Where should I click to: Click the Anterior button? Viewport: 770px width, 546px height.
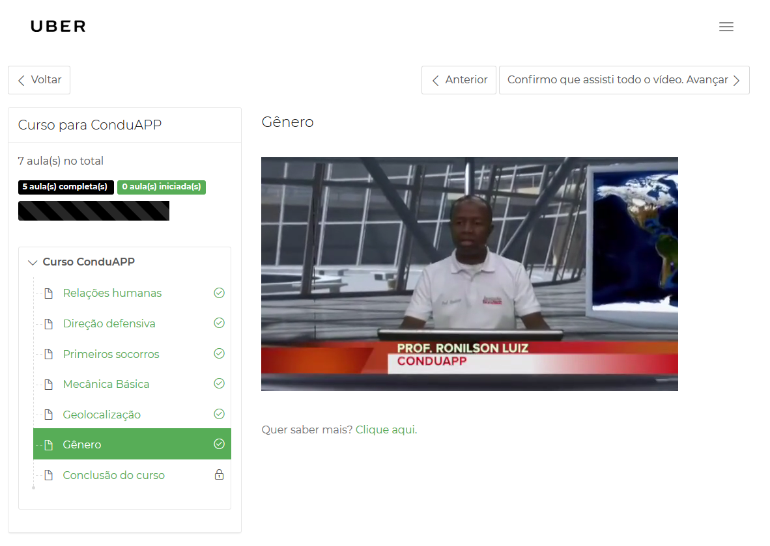tap(459, 80)
